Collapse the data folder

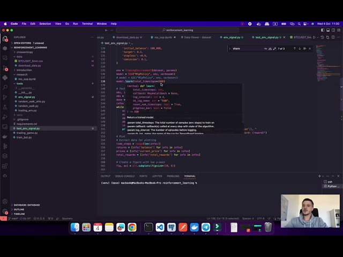(19, 57)
